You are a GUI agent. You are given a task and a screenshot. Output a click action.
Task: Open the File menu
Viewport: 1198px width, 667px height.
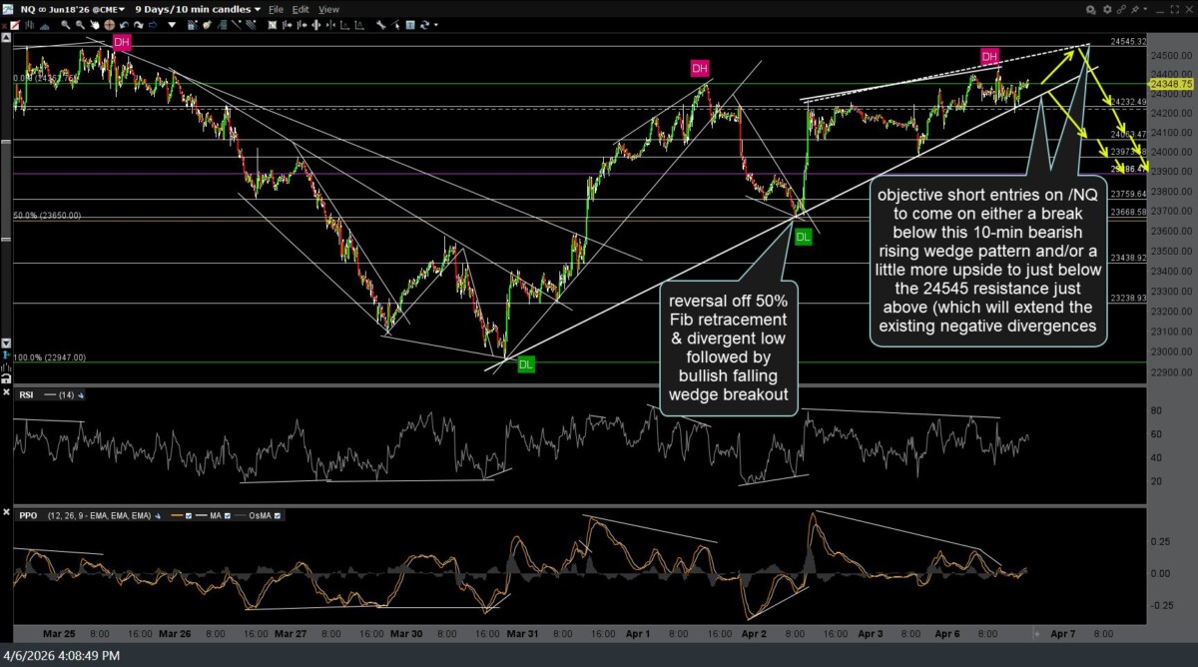276,9
